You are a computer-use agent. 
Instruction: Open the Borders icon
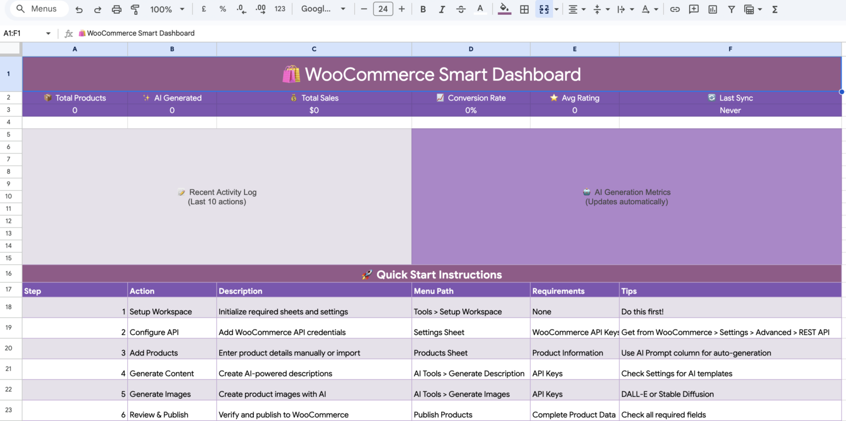(x=524, y=9)
